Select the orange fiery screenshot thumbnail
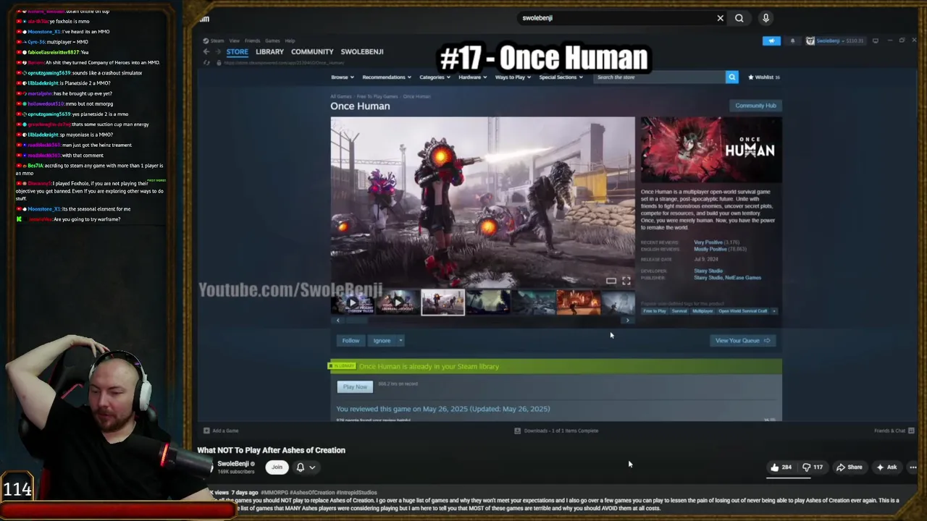Screen dimensions: 927x521 pyautogui.click(x=578, y=302)
